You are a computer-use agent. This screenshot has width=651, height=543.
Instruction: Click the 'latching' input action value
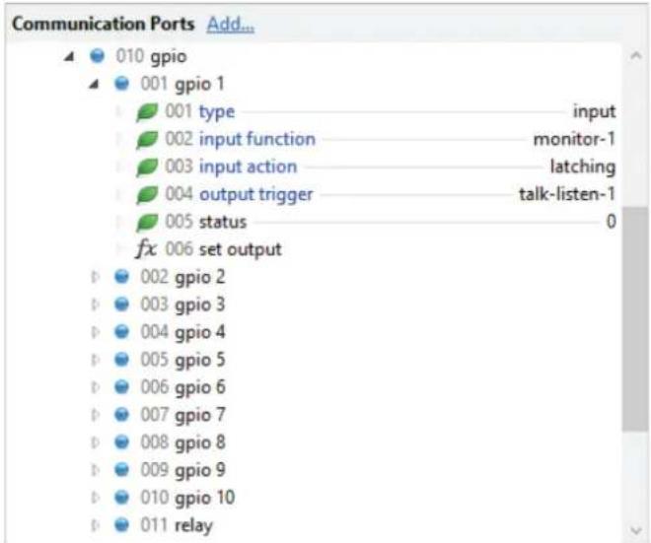click(583, 168)
